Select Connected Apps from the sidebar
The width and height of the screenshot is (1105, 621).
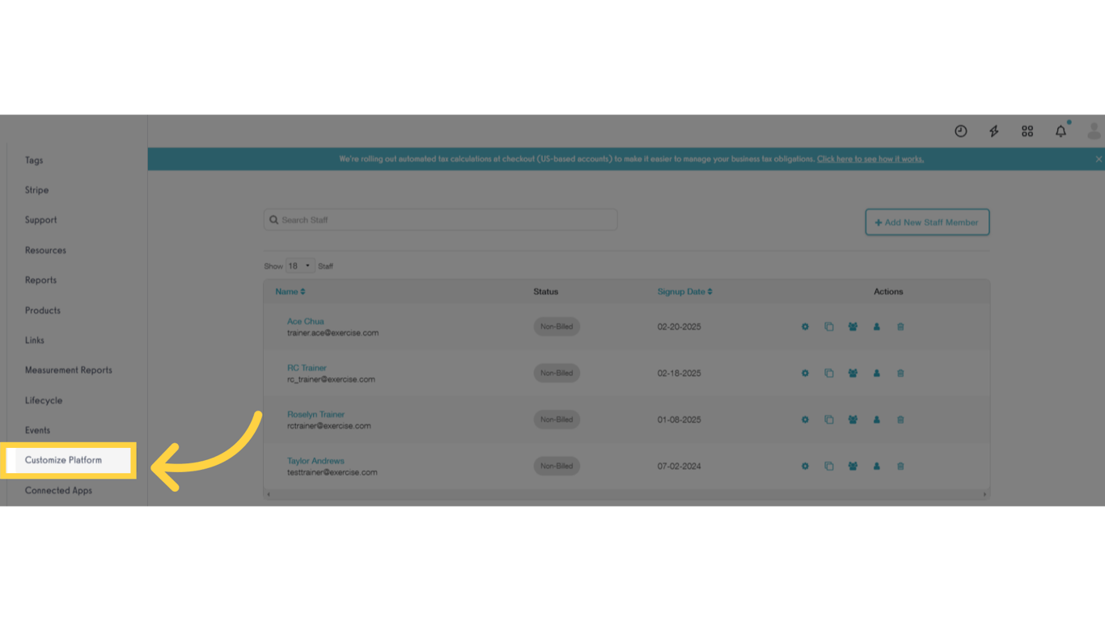59,490
